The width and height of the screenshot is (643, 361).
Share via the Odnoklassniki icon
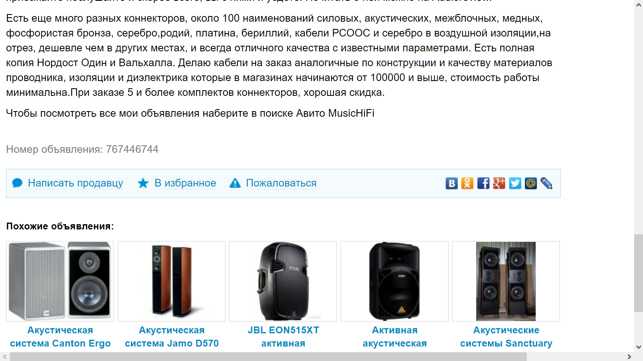[467, 183]
